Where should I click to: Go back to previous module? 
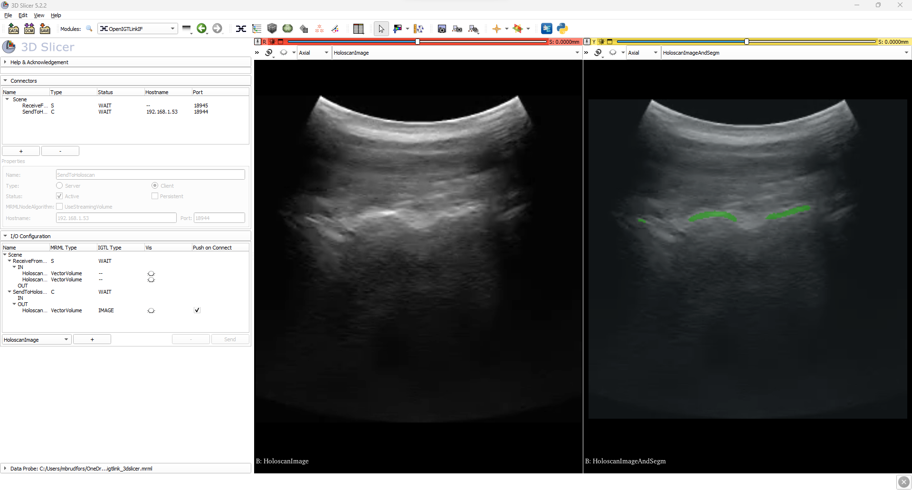[201, 29]
